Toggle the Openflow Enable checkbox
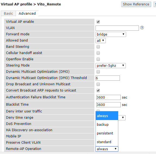This screenshot has width=156, height=154. (98, 59)
